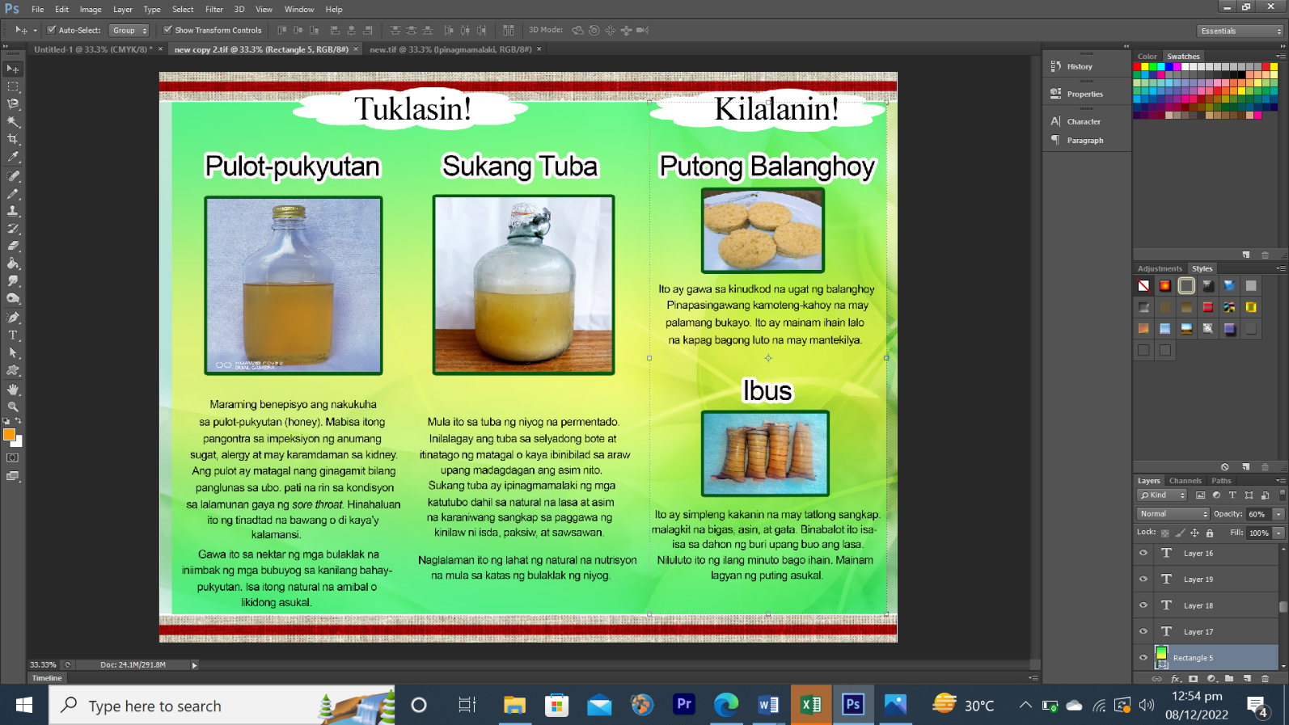Select the Clone Stamp tool
This screenshot has width=1289, height=725.
[13, 211]
